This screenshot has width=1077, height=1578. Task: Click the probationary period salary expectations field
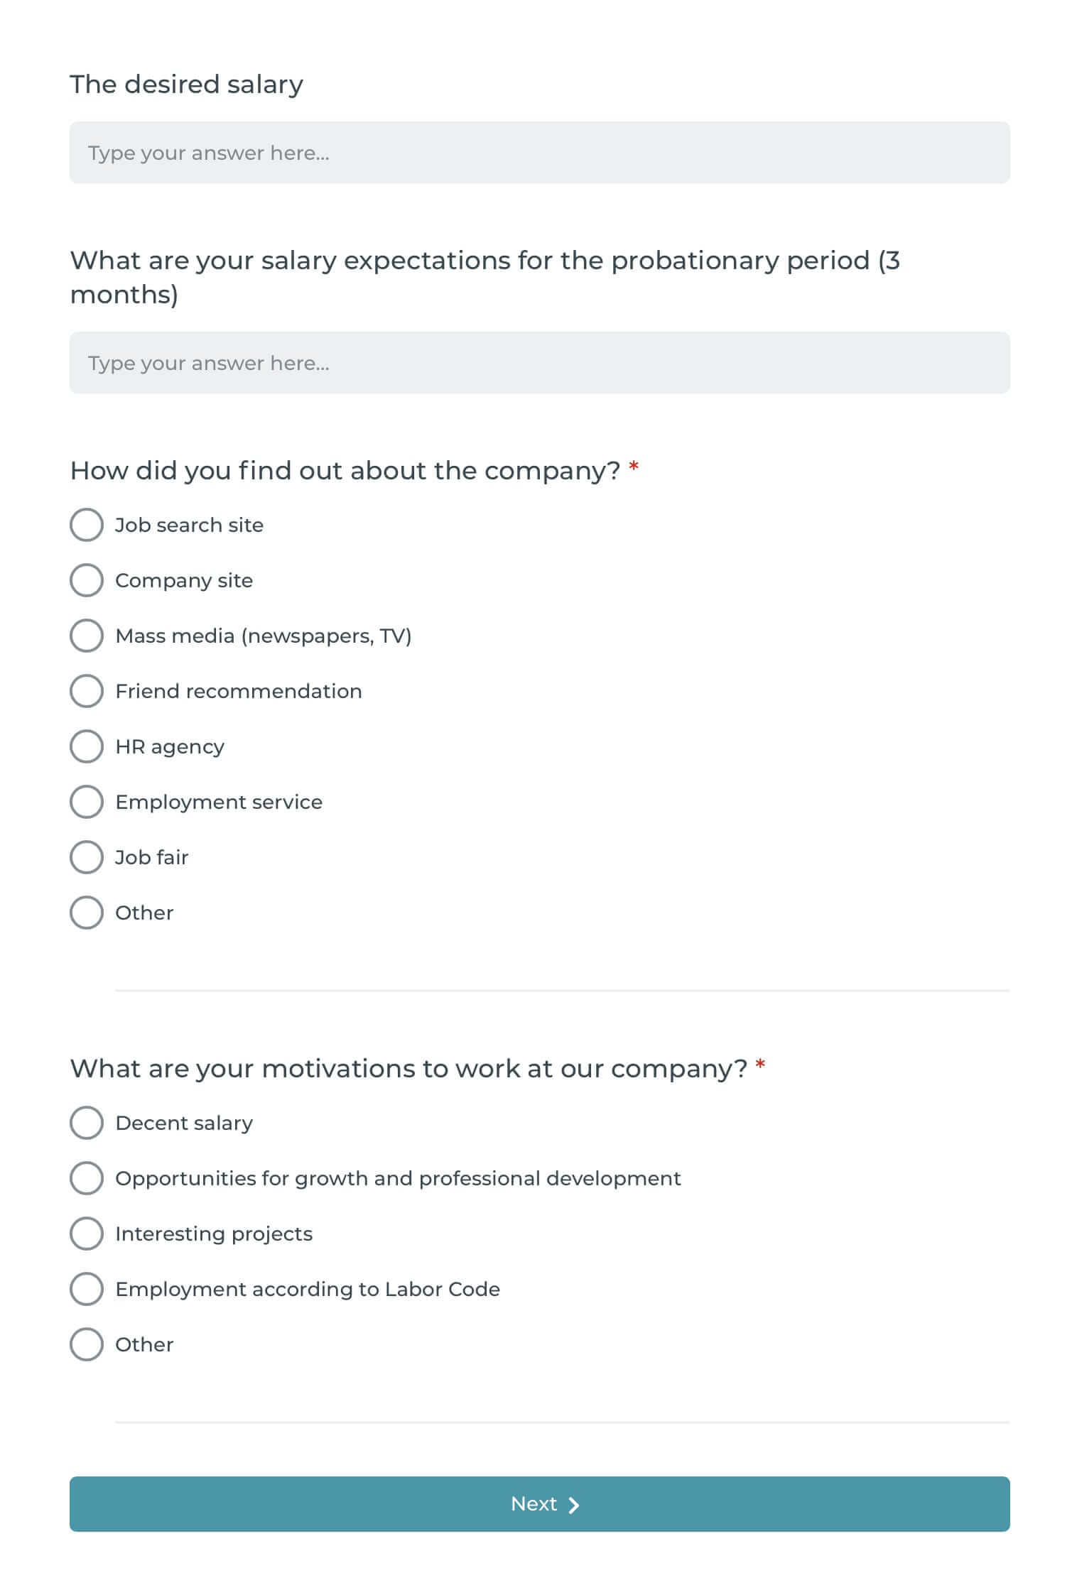point(539,363)
